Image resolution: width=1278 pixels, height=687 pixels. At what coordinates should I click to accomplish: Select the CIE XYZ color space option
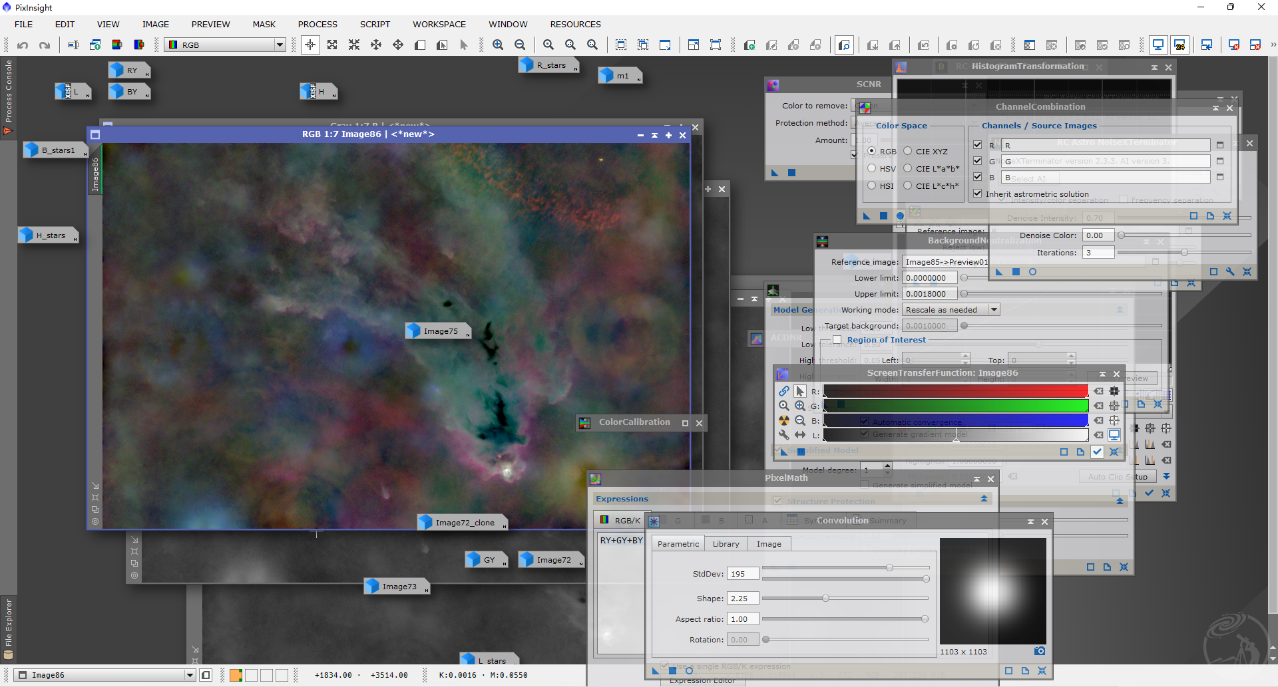908,151
